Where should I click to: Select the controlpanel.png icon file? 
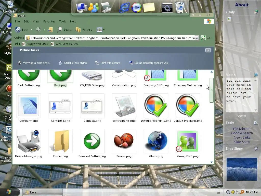tap(124, 108)
